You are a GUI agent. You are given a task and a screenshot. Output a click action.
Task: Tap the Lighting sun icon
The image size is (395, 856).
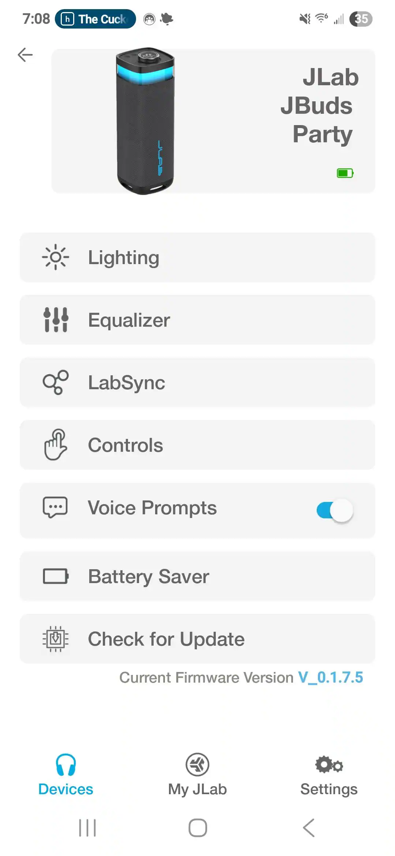click(56, 257)
